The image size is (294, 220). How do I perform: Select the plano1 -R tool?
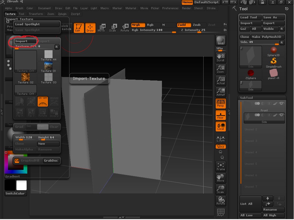click(274, 74)
